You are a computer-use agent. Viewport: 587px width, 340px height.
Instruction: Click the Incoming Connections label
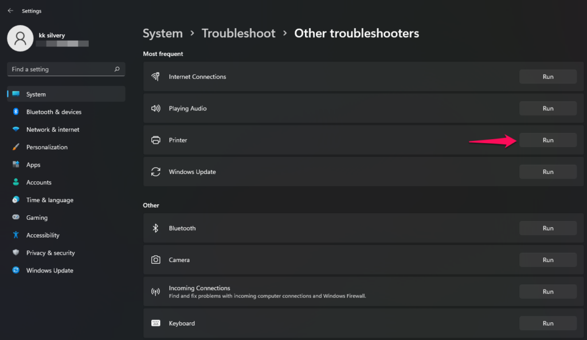point(199,288)
